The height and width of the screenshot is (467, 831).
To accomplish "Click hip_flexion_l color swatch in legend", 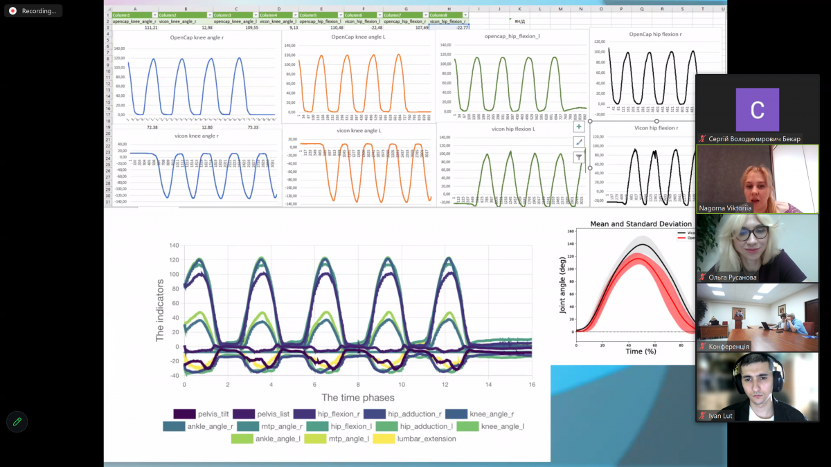I will 318,426.
